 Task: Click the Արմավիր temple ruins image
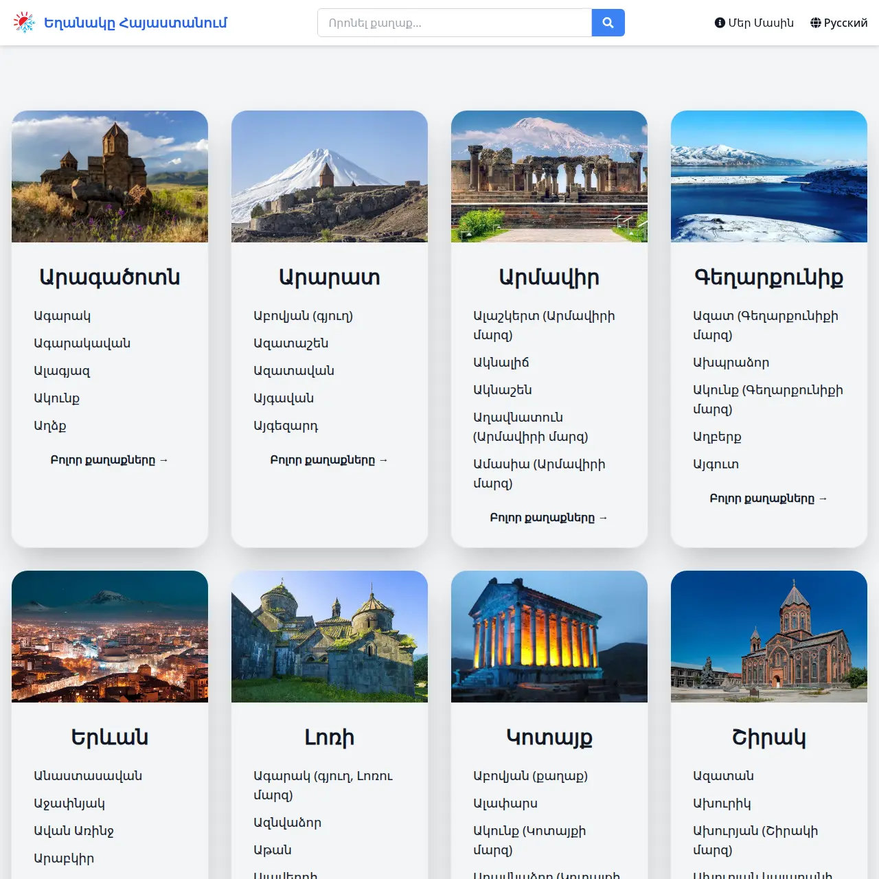coord(549,176)
